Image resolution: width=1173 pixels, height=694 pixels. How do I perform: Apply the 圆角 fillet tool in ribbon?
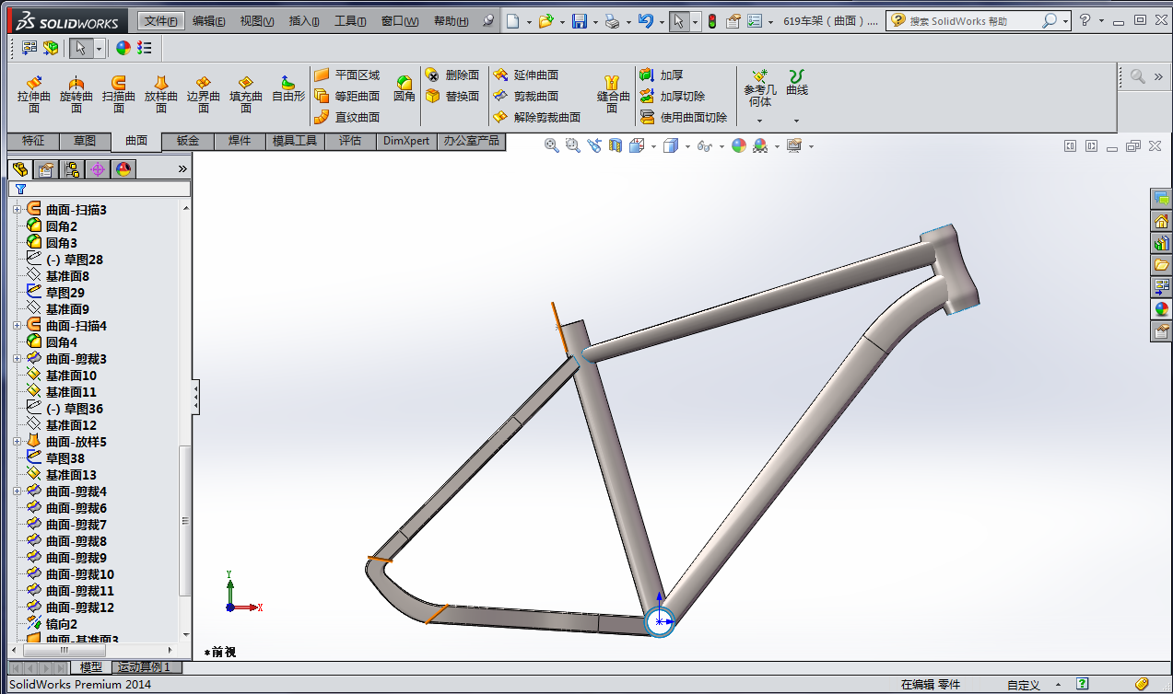coord(405,88)
